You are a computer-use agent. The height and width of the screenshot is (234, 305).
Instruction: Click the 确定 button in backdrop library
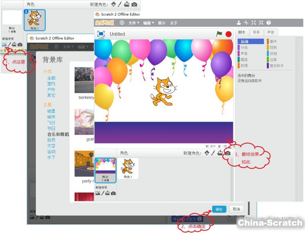point(219,209)
